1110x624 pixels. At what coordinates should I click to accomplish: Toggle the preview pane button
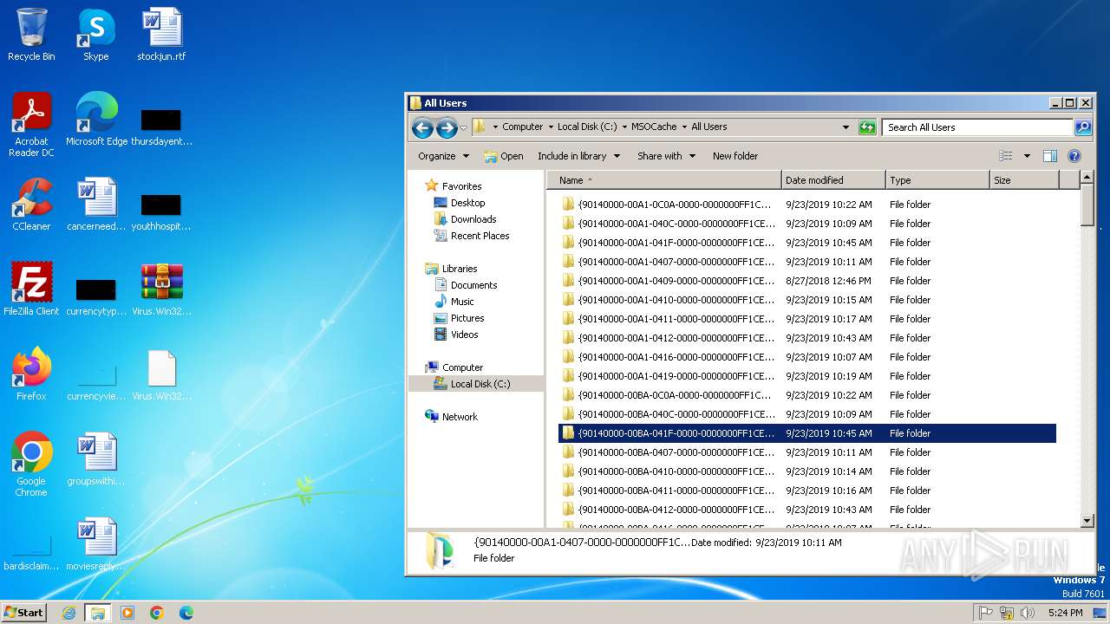pyautogui.click(x=1049, y=156)
